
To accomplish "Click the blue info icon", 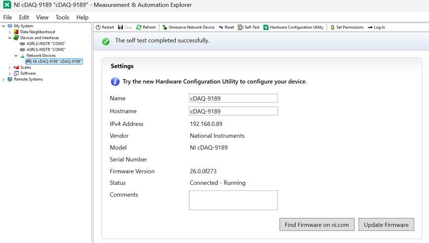I will click(x=115, y=81).
